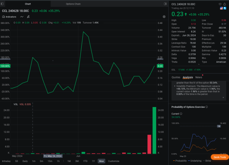Select the Daily timeframe
The image size is (229, 165).
click(25, 161)
